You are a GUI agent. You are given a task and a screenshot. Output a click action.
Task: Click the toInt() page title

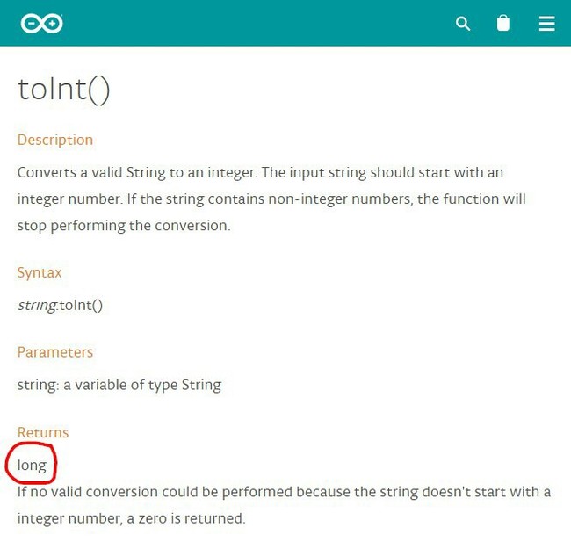click(x=63, y=90)
